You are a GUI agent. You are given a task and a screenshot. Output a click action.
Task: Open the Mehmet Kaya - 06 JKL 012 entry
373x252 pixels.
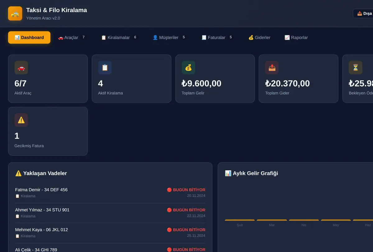click(110, 233)
